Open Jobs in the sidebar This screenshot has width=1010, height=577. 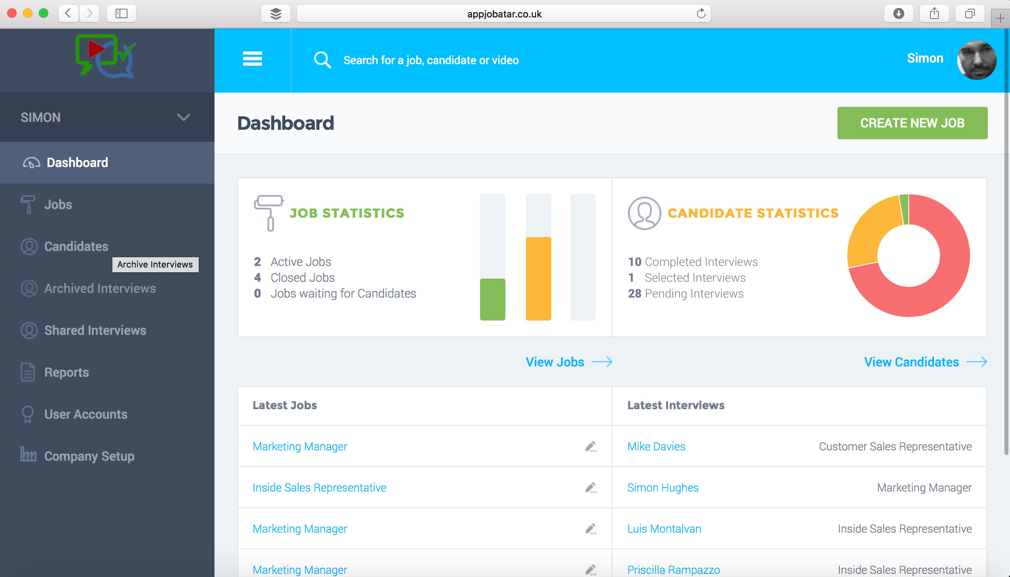click(58, 205)
